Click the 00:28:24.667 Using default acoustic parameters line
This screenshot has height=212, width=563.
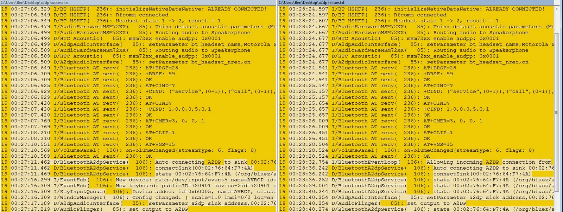coord(416,27)
